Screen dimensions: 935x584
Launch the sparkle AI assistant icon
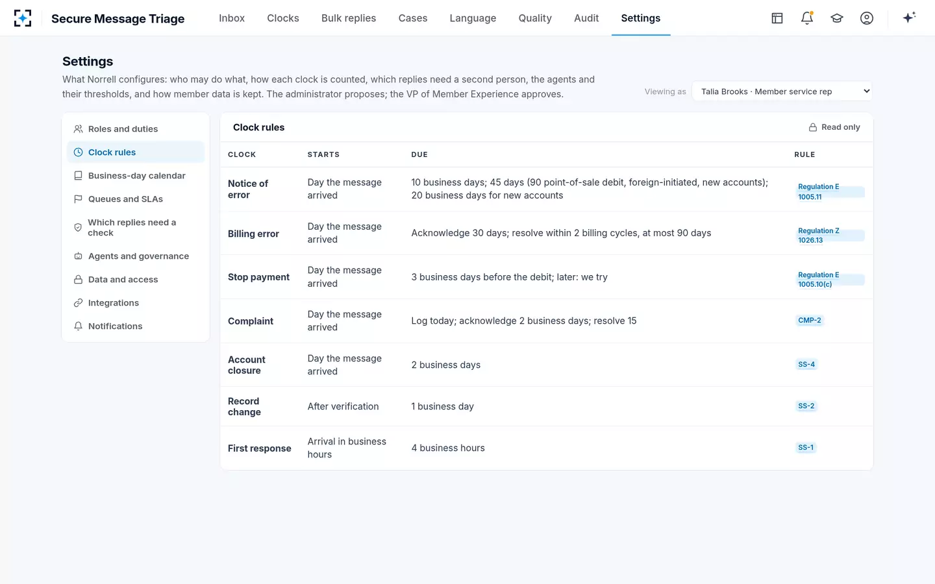909,18
